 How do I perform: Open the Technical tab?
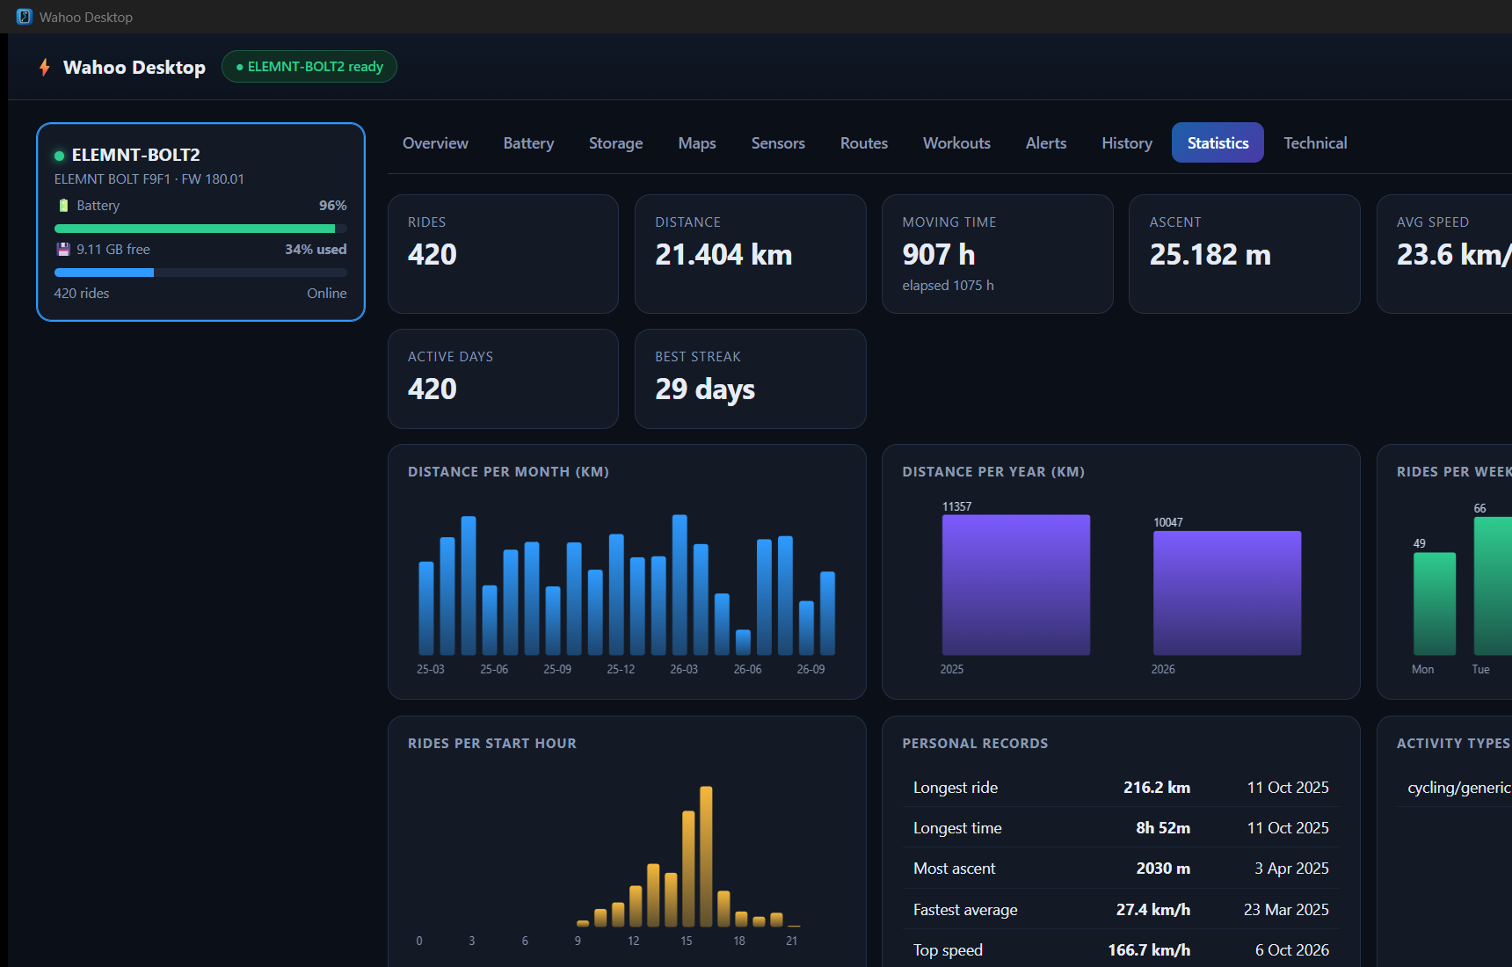click(x=1315, y=143)
